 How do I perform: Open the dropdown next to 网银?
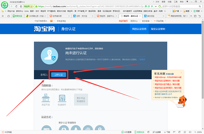[x=202, y=11]
